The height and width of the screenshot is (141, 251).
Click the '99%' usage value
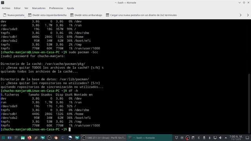[x=70, y=29]
